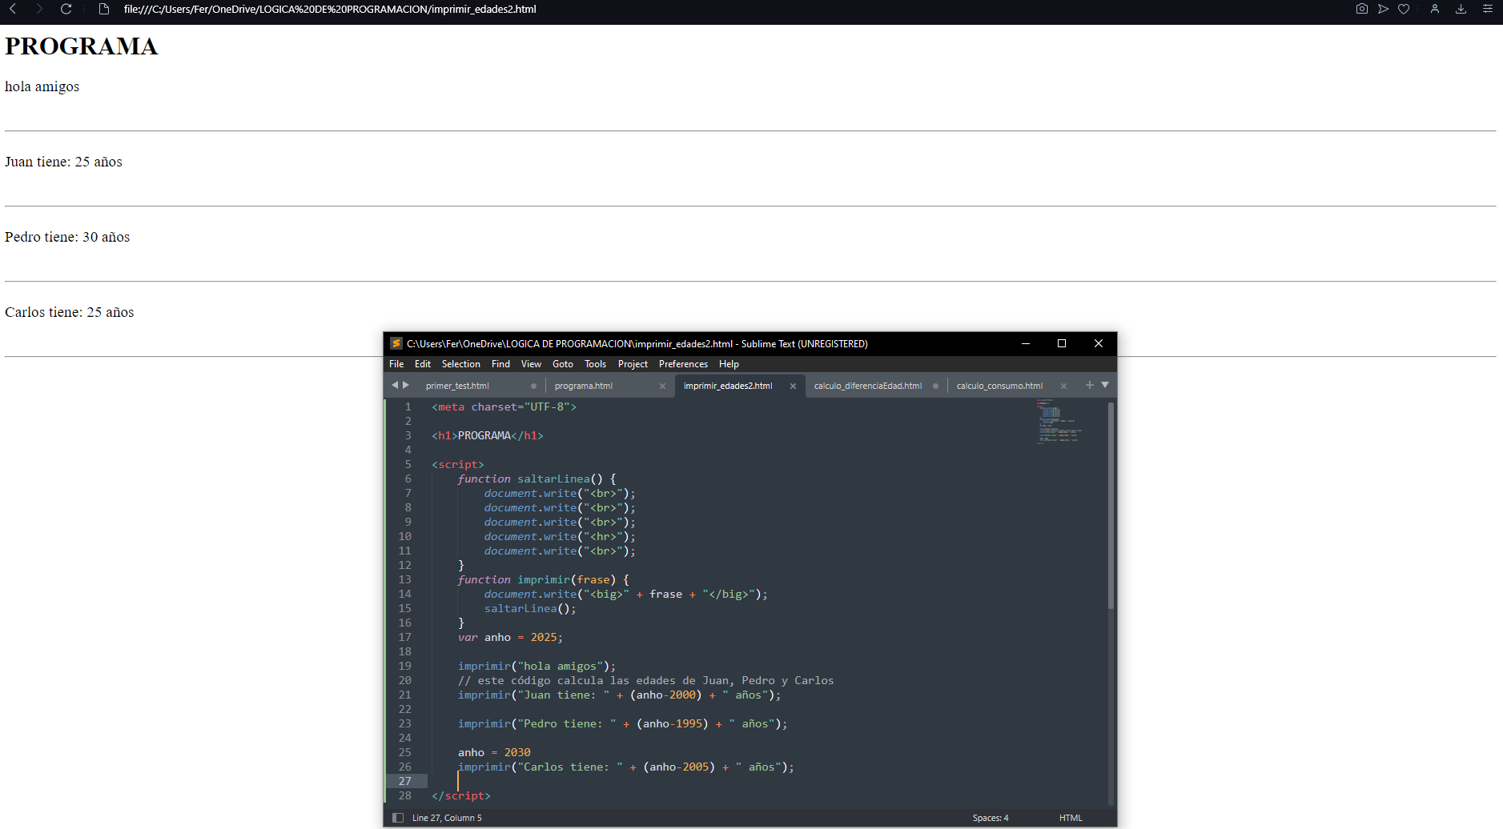
Task: Click the document.write("<hr>") code line
Action: point(560,536)
